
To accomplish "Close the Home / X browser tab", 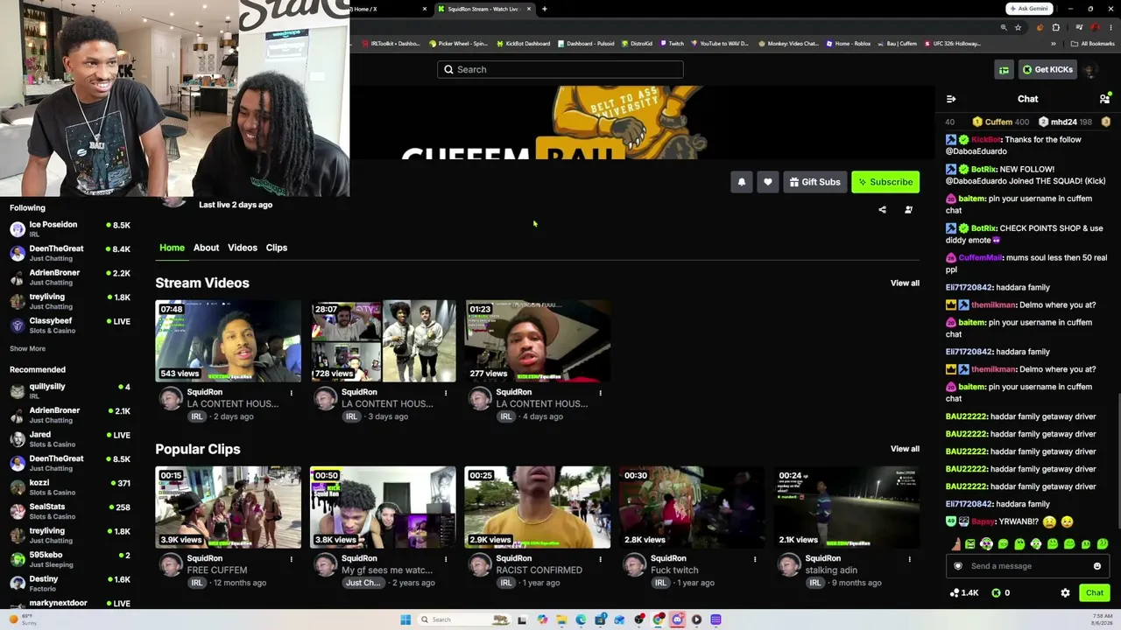I will [425, 9].
